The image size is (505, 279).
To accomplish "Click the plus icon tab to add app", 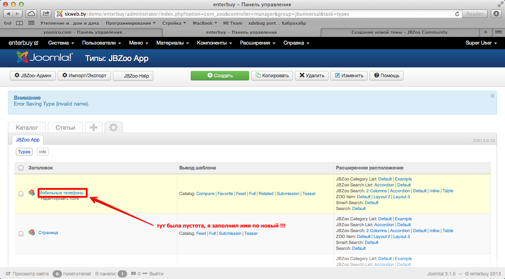I will tap(94, 128).
